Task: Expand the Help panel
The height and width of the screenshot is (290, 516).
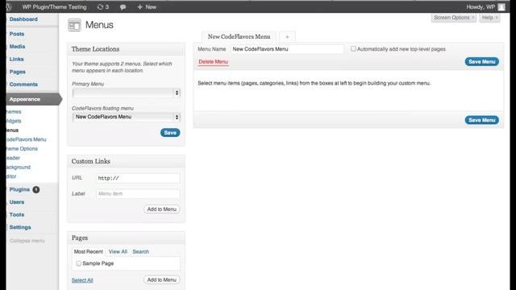Action: point(489,18)
